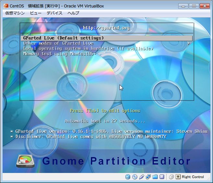Select Other modes of GParted Live
The image size is (213, 183).
pyautogui.click(x=58, y=43)
